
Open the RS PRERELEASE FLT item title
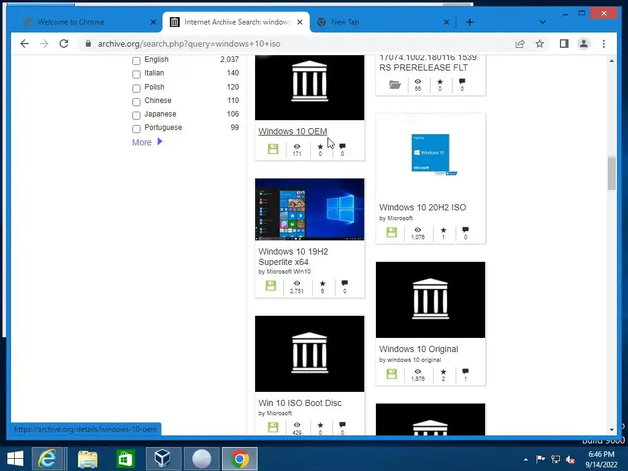(429, 63)
